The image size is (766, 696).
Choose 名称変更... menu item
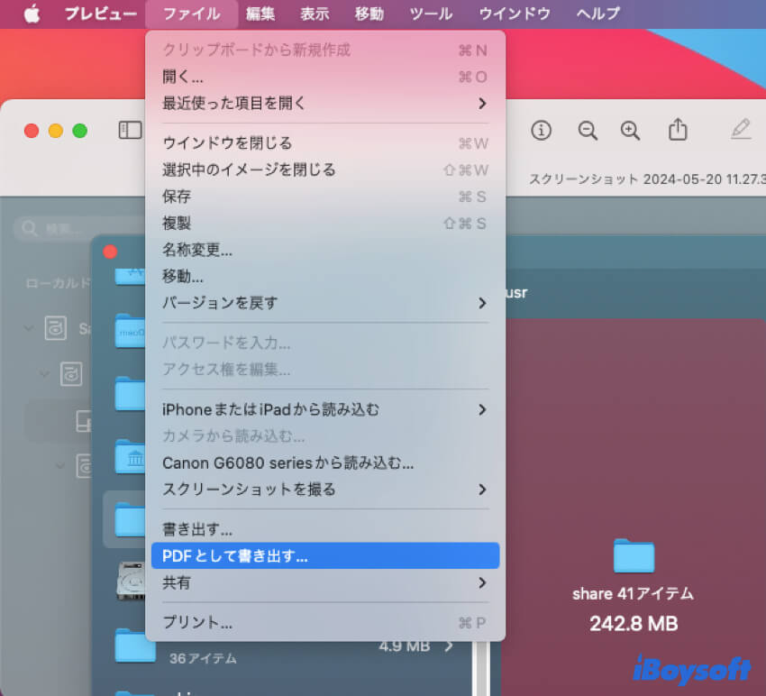click(325, 250)
